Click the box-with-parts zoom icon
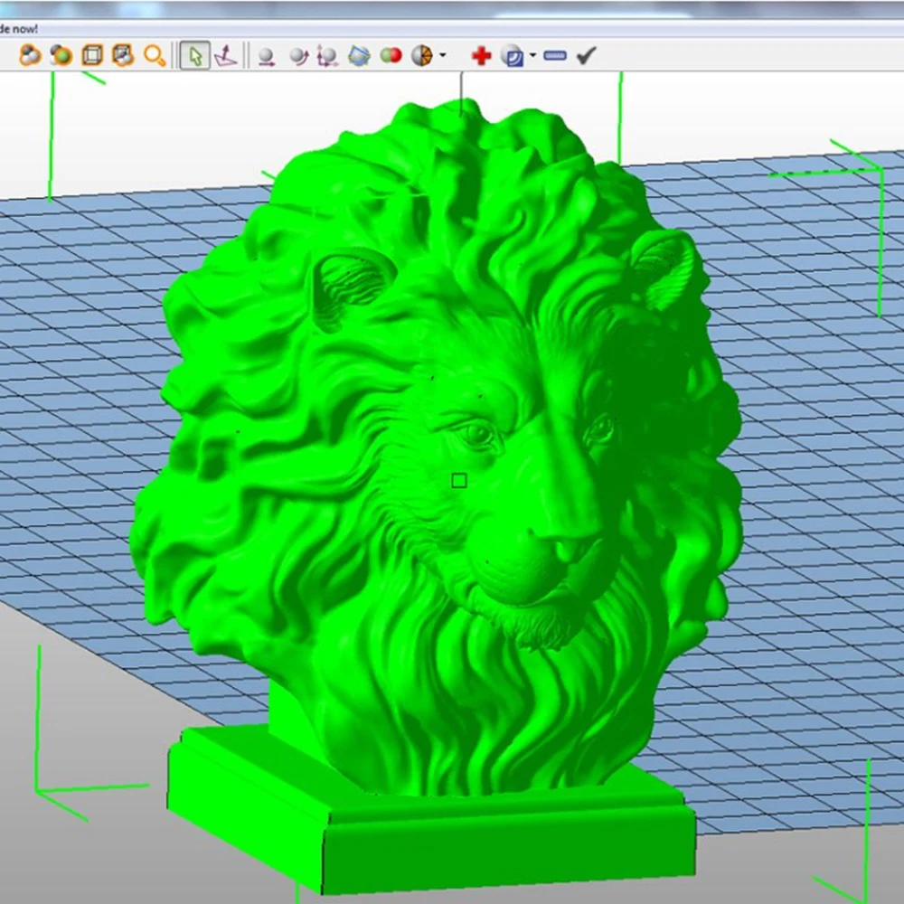The height and width of the screenshot is (904, 904). [x=123, y=55]
